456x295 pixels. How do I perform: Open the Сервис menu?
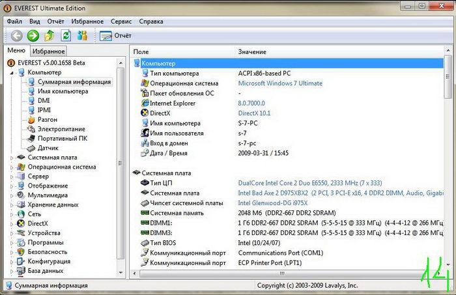pos(121,21)
